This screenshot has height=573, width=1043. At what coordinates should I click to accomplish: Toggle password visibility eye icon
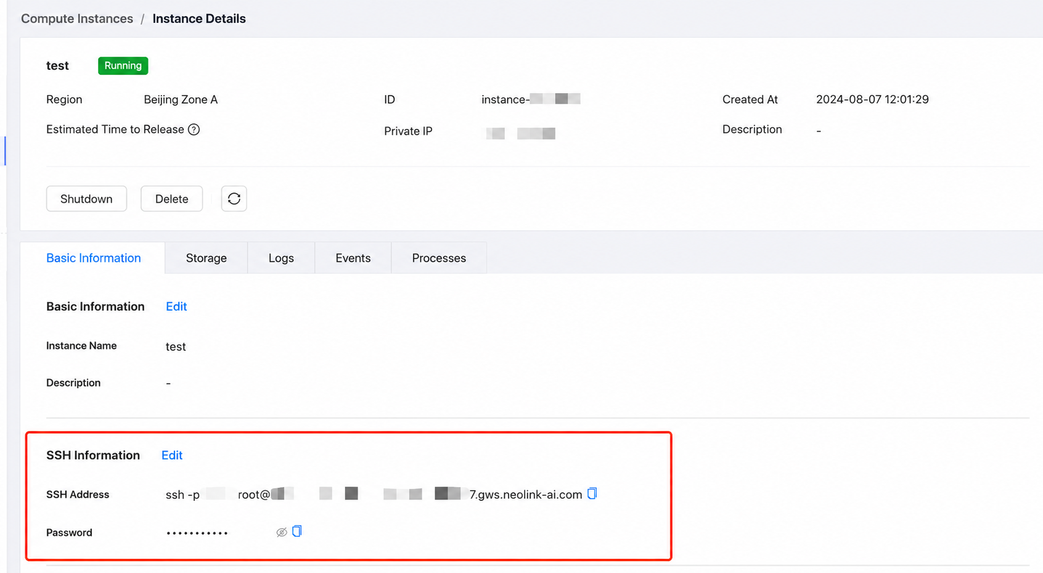coord(282,532)
